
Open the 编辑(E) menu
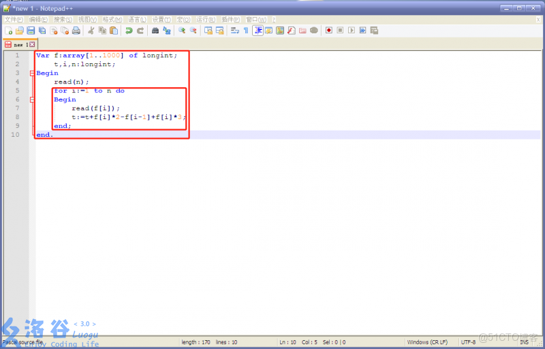coord(38,20)
